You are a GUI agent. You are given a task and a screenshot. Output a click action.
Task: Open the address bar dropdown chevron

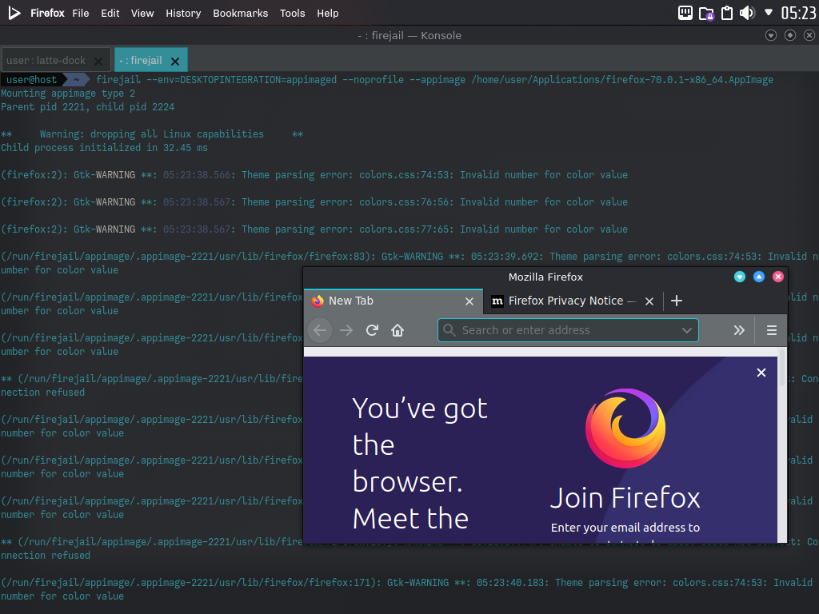tap(686, 330)
